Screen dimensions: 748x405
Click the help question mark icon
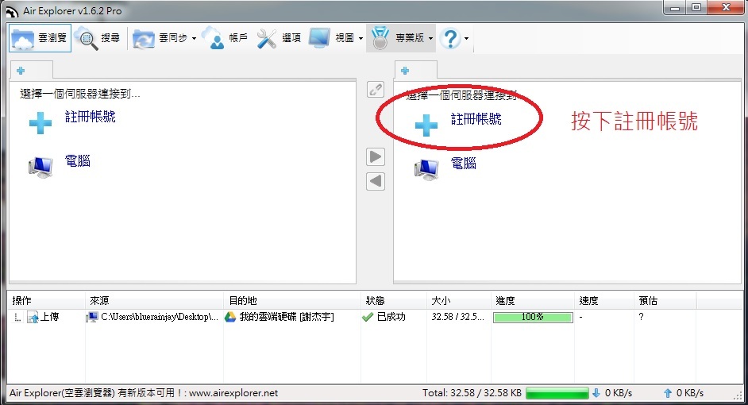[x=450, y=38]
